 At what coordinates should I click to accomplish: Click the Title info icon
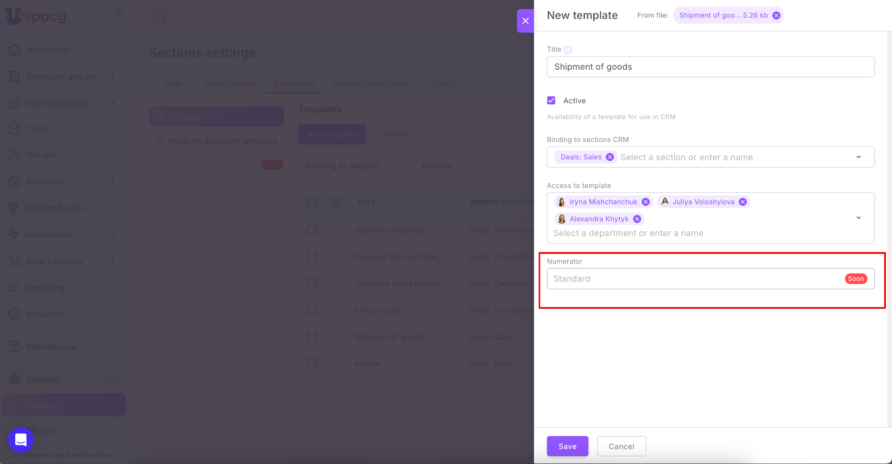click(x=568, y=50)
